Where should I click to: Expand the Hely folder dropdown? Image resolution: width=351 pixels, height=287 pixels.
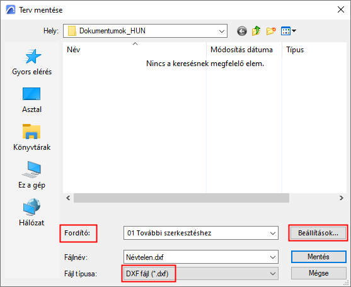tap(222, 31)
